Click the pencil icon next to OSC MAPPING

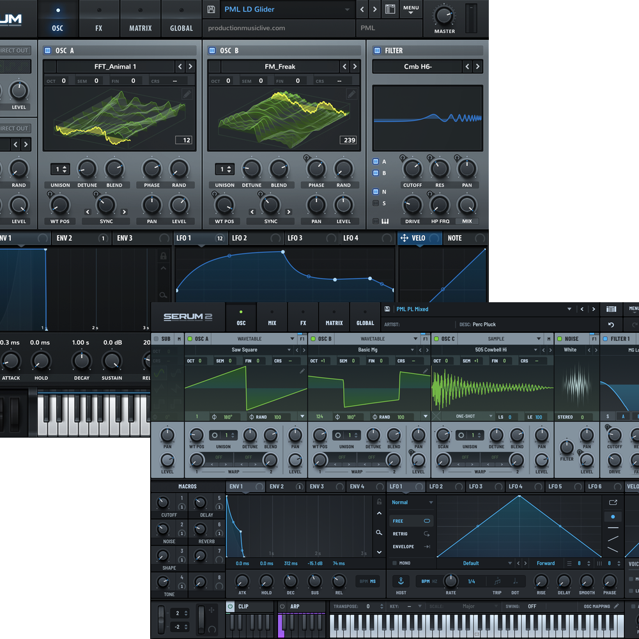coord(616,606)
